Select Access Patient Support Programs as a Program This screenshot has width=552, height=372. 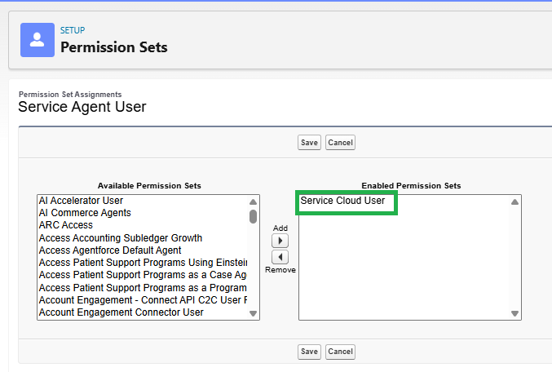[143, 288]
